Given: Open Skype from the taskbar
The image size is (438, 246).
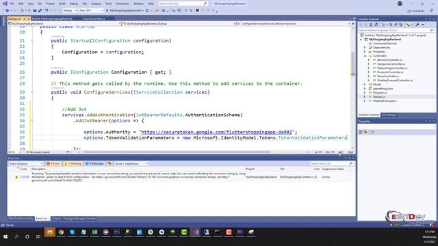Looking at the screenshot, I should (72, 232).
